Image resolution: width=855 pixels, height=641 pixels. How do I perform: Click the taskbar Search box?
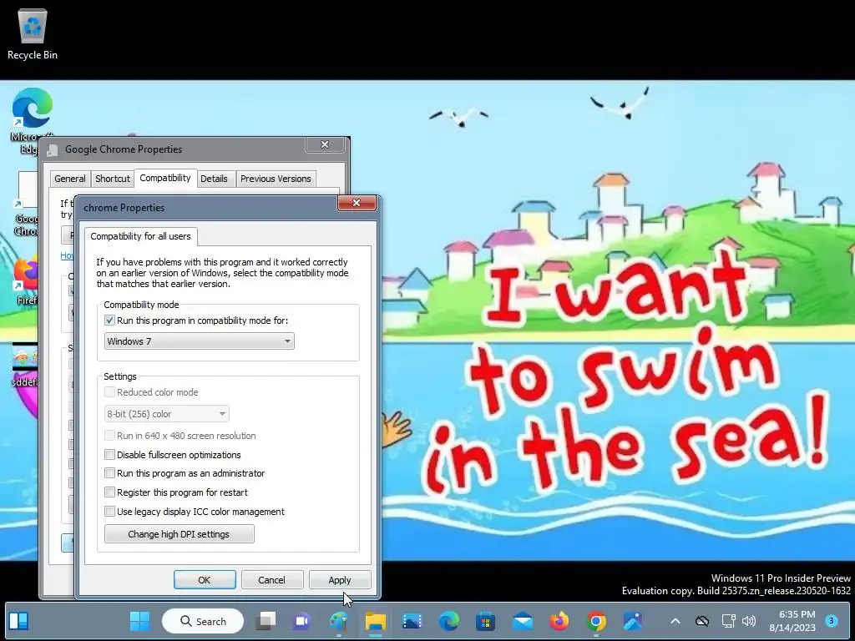(203, 621)
